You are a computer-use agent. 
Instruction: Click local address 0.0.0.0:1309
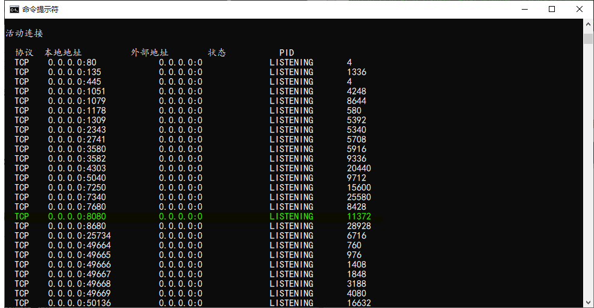click(77, 120)
